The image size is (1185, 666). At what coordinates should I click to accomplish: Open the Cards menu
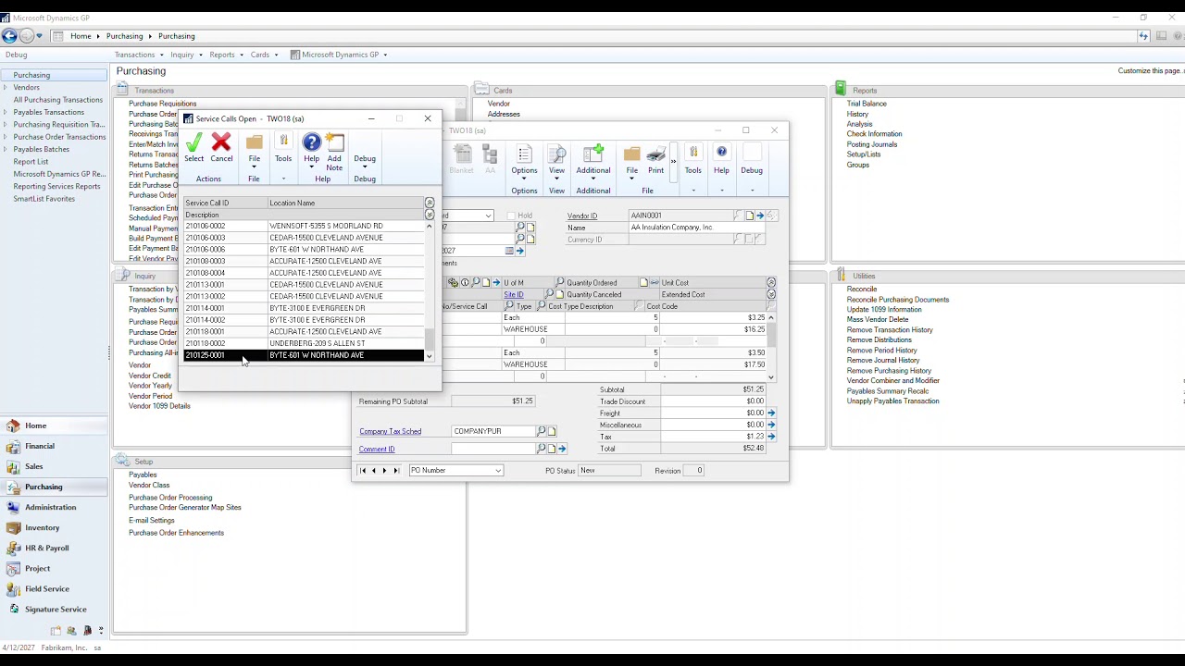coord(263,55)
